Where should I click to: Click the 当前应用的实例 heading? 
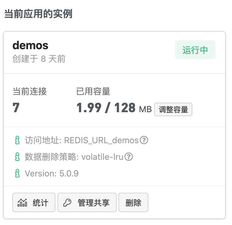(x=38, y=14)
